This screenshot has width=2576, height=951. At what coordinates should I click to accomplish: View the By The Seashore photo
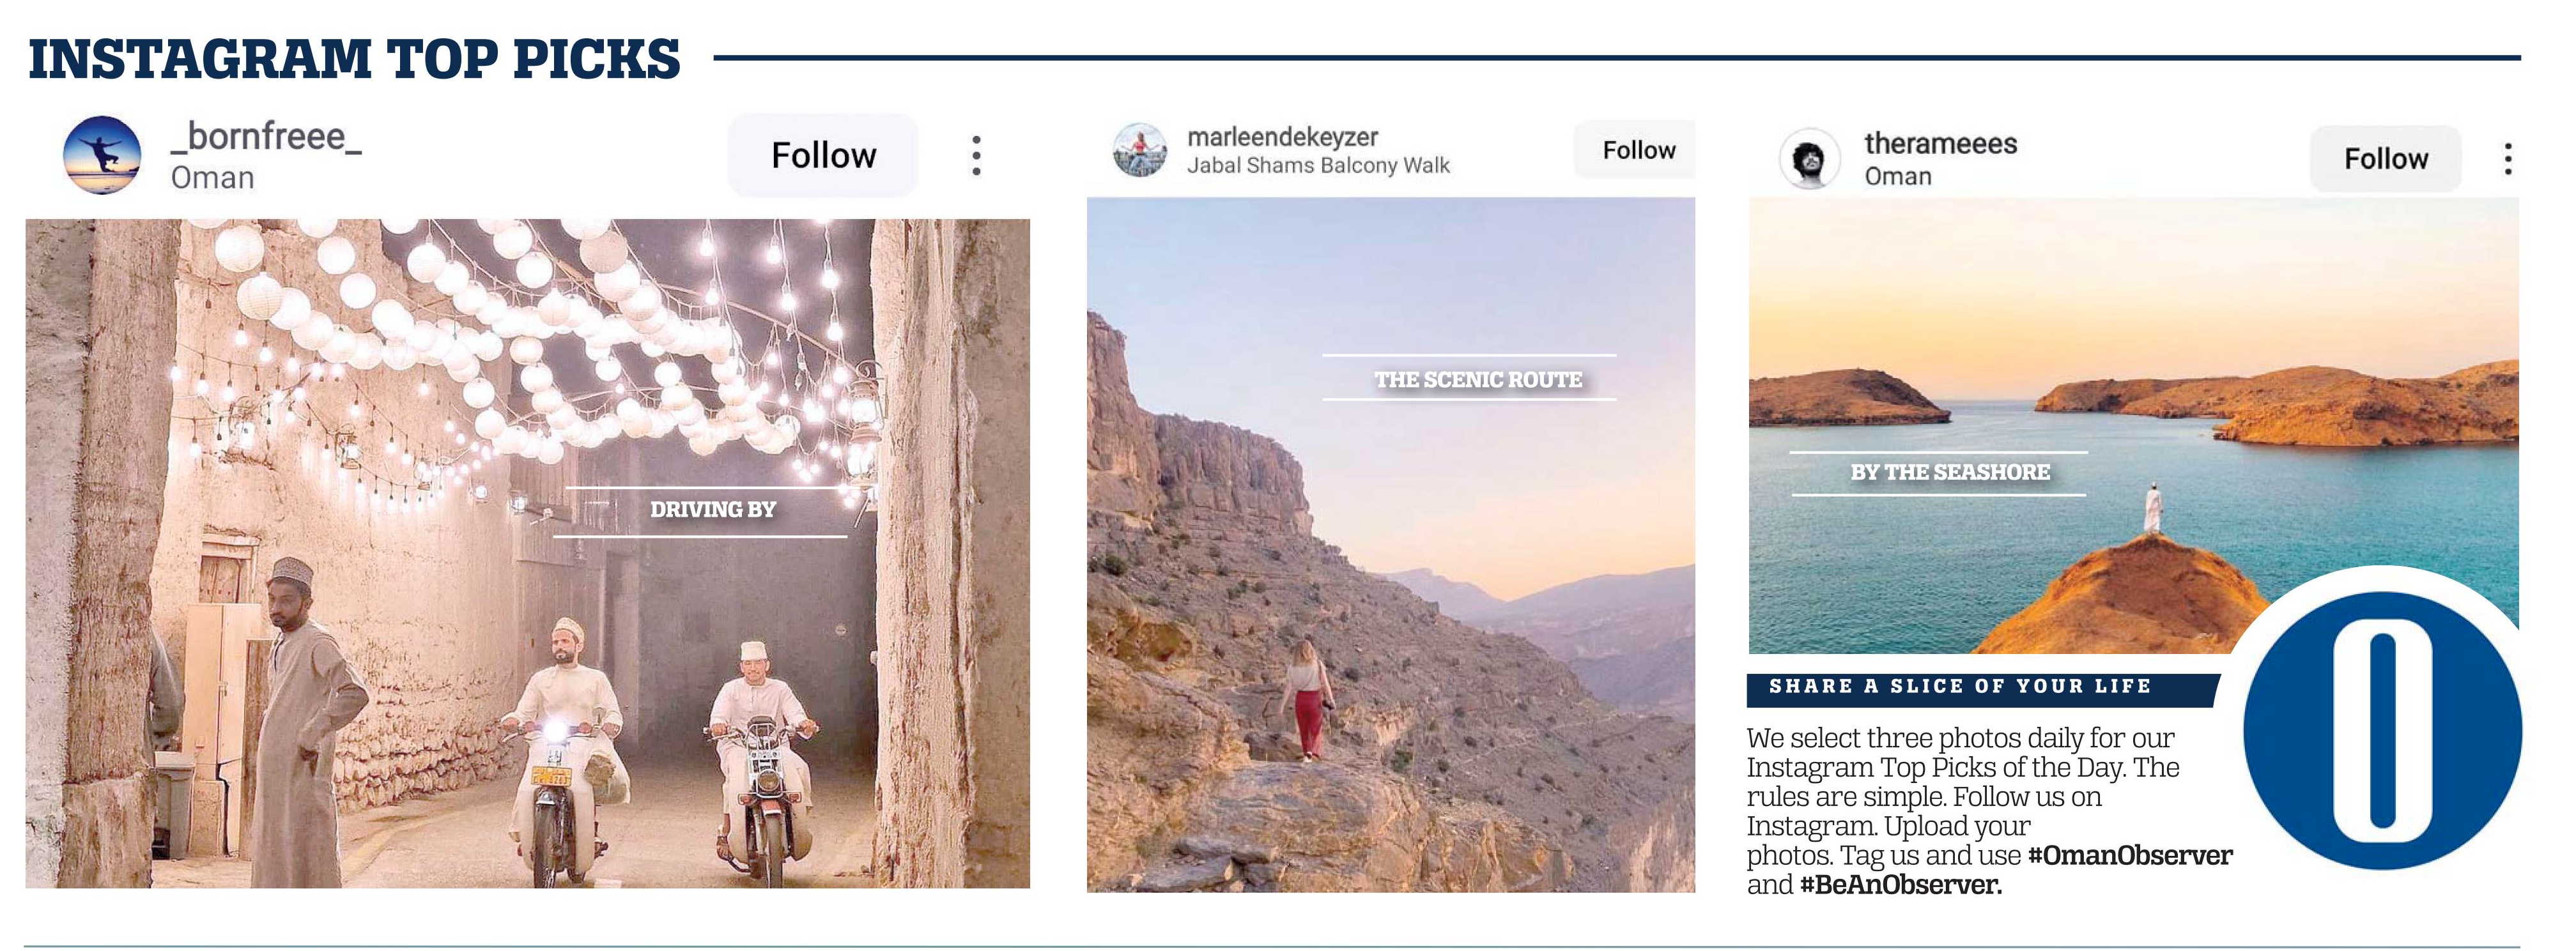[2133, 425]
